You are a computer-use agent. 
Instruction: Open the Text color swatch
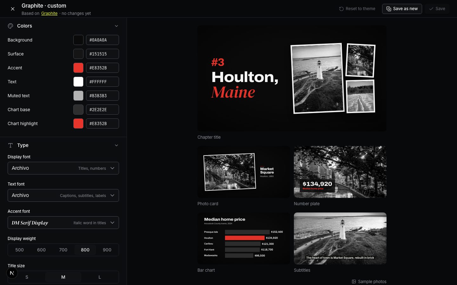(x=78, y=82)
